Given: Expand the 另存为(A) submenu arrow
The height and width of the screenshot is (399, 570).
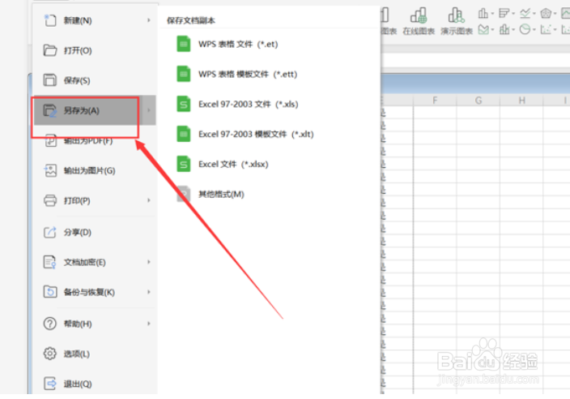Looking at the screenshot, I should pyautogui.click(x=149, y=110).
